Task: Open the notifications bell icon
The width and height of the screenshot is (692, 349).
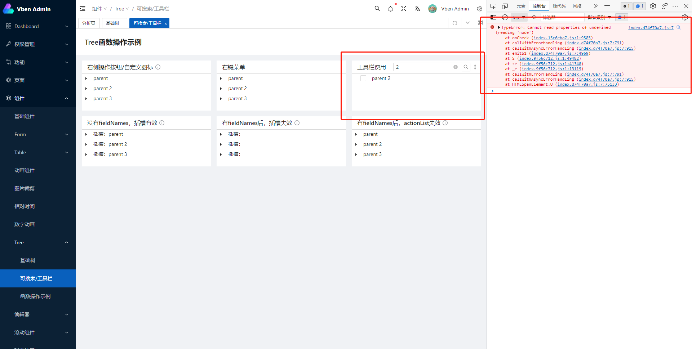Action: 390,8
